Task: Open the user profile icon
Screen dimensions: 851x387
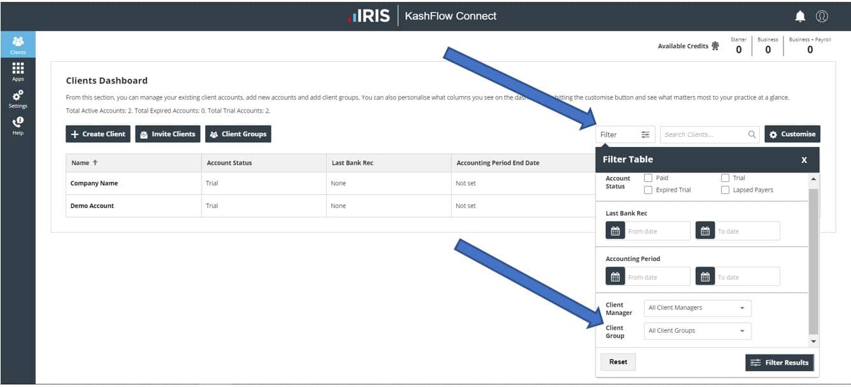Action: 822,16
